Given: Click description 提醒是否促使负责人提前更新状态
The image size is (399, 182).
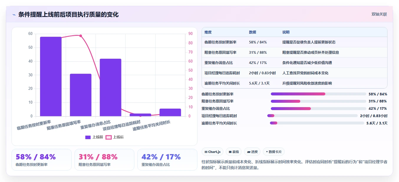Looking at the screenshot, I should [x=309, y=42].
